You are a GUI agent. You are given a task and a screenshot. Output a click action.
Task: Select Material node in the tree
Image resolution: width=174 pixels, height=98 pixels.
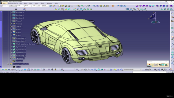pyautogui.click(x=19, y=61)
